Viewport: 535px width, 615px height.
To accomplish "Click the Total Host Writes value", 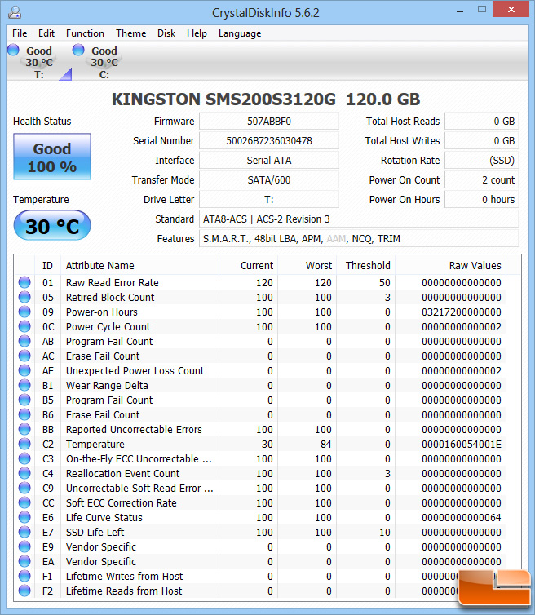I will tap(482, 141).
